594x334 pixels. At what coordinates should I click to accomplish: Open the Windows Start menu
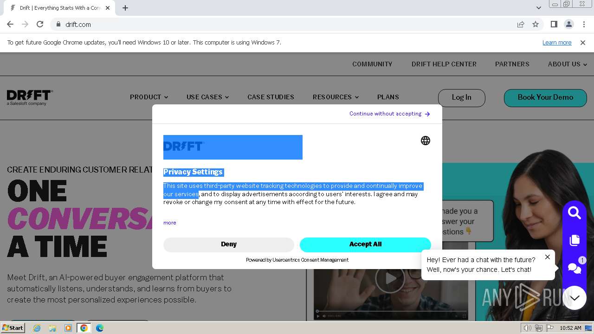(13, 328)
